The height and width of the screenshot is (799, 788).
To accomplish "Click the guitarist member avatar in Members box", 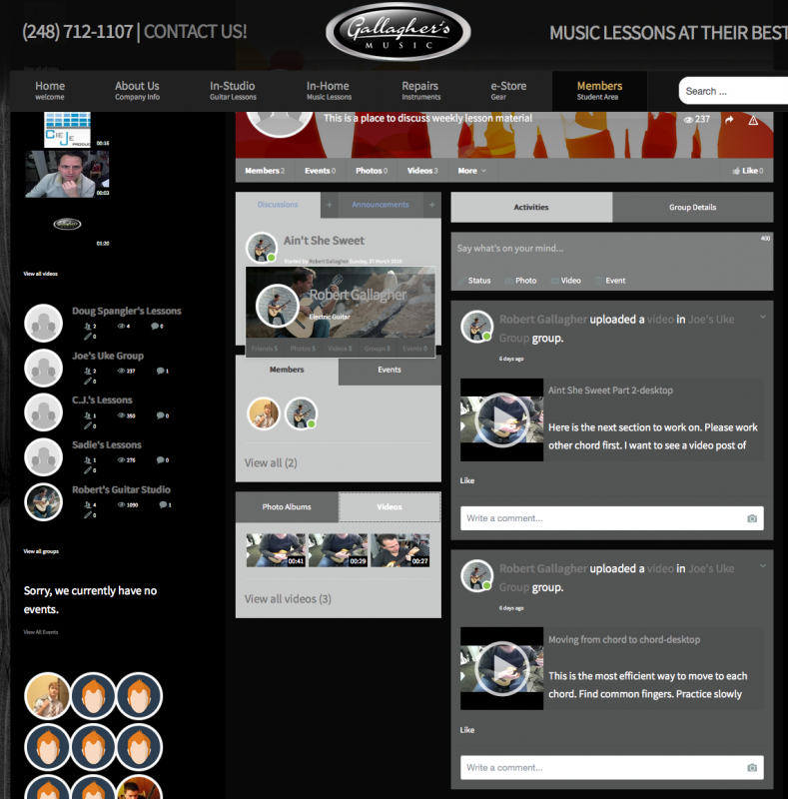I will click(301, 413).
